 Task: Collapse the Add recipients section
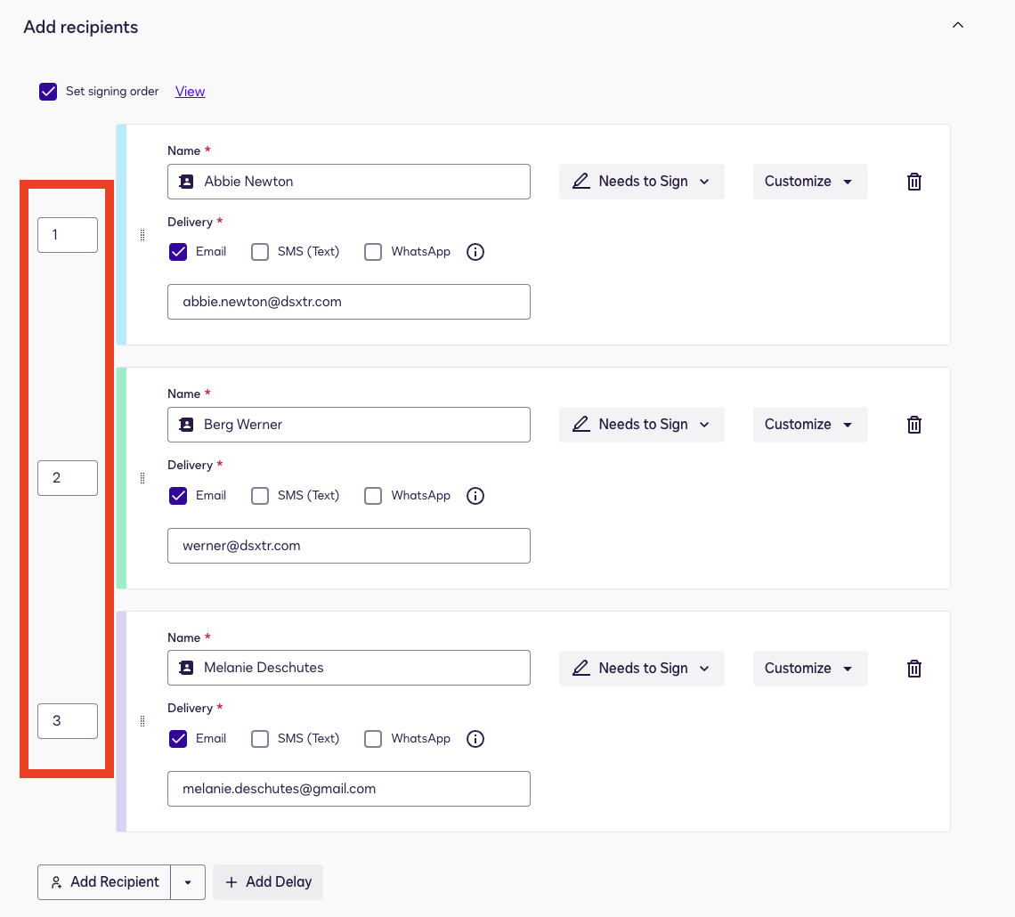pyautogui.click(x=958, y=25)
